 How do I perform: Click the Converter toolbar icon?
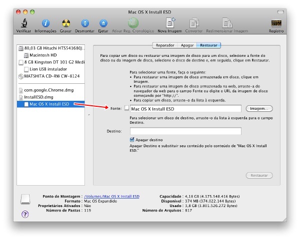194,23
